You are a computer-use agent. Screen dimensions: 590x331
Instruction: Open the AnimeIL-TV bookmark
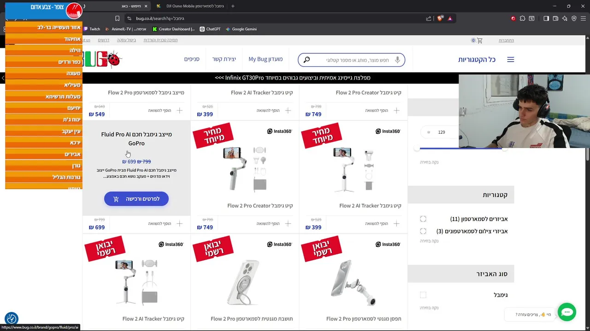(125, 29)
